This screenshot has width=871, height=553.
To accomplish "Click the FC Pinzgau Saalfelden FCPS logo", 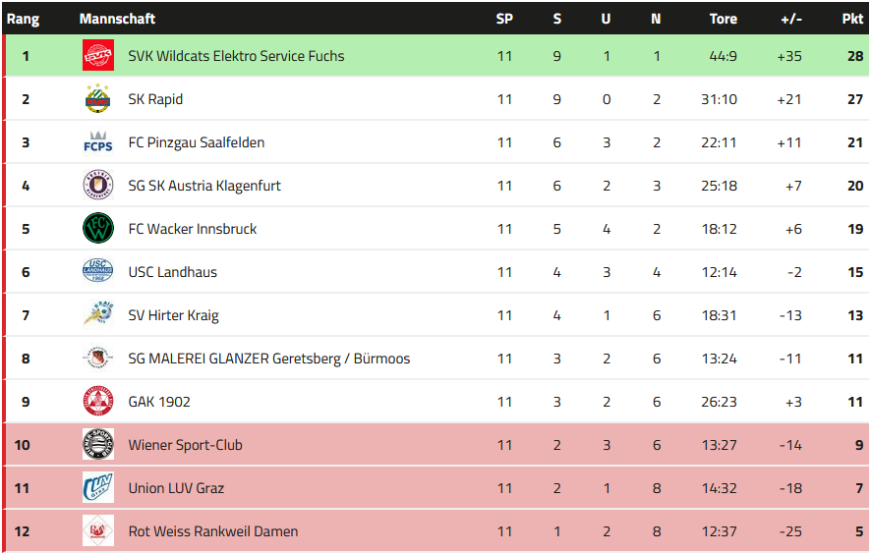I will click(x=98, y=142).
